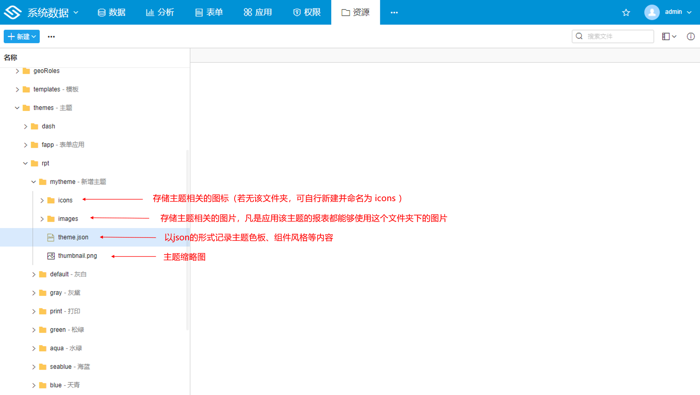Viewport: 700px width, 395px height.
Task: Switch to the 数据 tab
Action: pos(111,12)
